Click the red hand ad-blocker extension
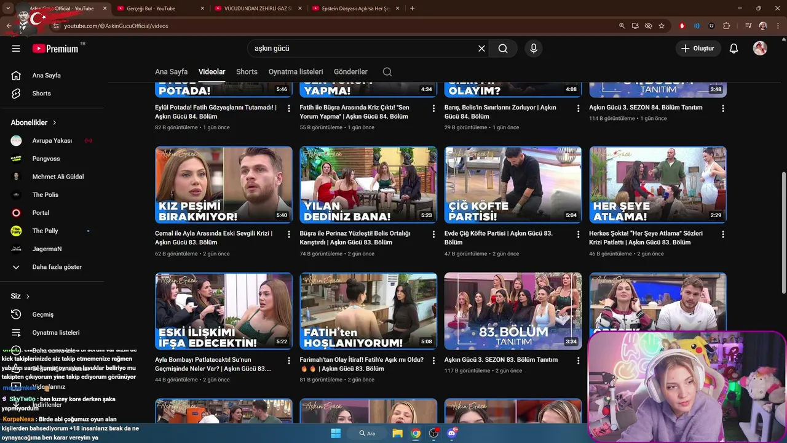787x443 pixels. click(x=682, y=26)
